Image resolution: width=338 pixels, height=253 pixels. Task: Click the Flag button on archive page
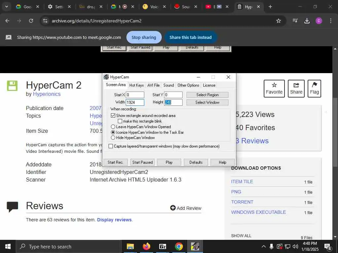point(314,89)
